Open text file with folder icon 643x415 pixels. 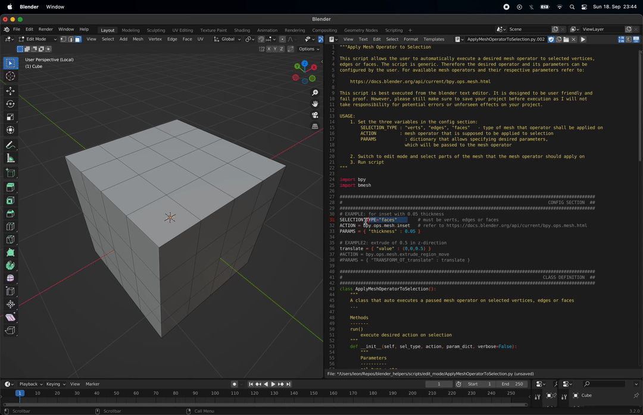click(566, 39)
